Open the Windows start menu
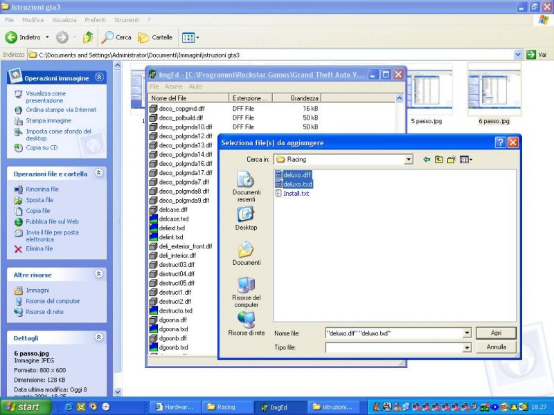This screenshot has width=554, height=415. 24,407
